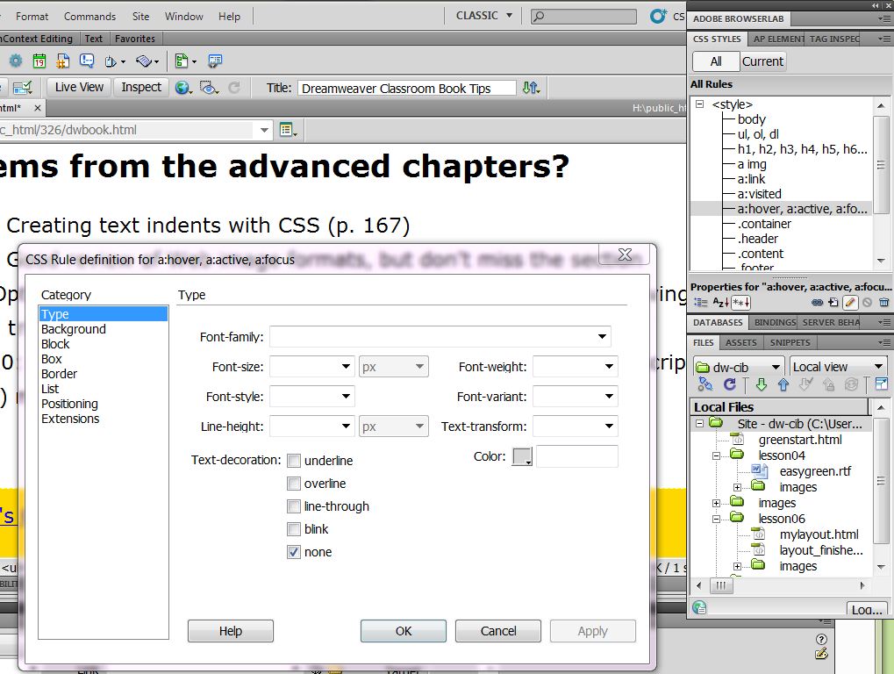The height and width of the screenshot is (674, 894).
Task: Switch to the Snippets tab
Action: coord(790,342)
